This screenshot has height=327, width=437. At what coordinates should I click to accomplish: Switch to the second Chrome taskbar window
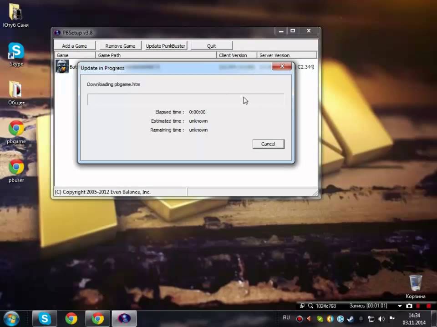[x=97, y=319]
